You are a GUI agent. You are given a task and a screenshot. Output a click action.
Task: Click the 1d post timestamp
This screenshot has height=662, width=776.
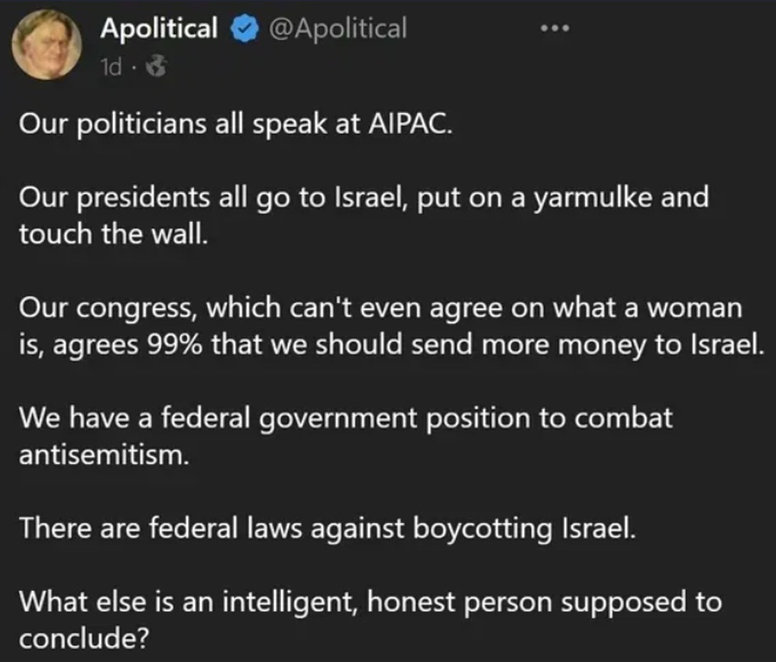point(111,66)
